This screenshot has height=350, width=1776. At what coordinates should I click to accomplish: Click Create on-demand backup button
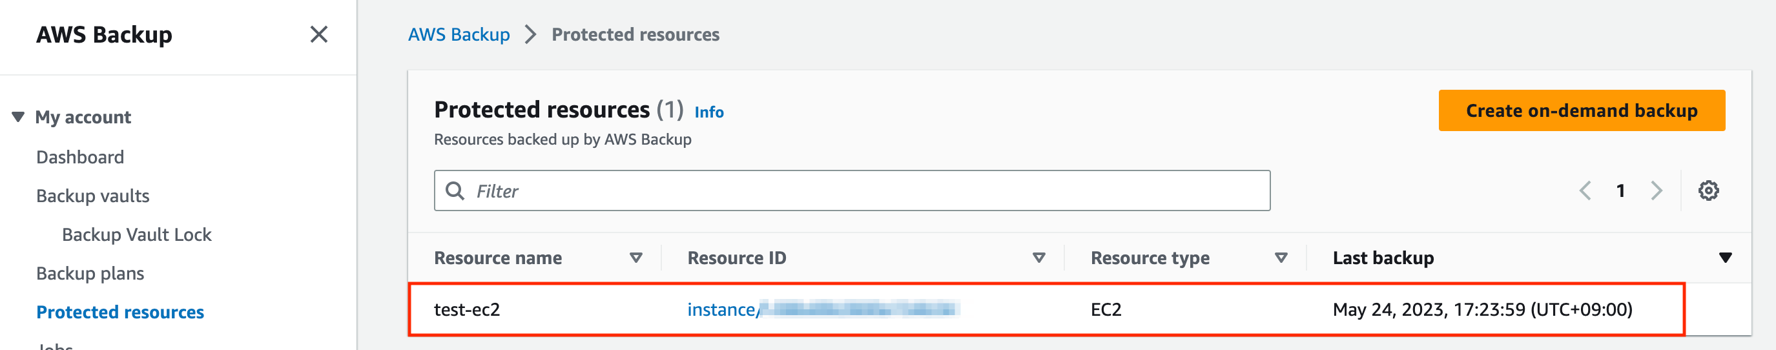coord(1582,110)
